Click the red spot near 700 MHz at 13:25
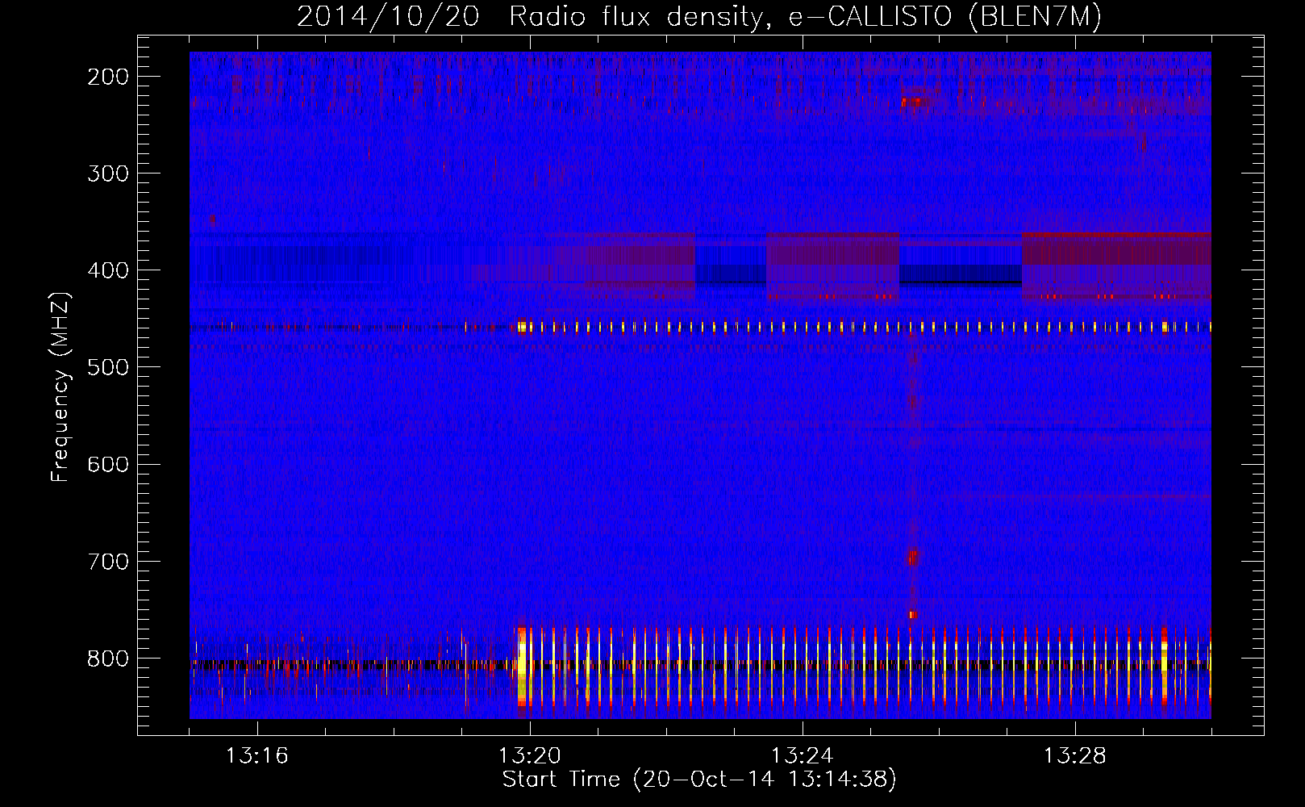This screenshot has width=1305, height=807. coord(912,557)
